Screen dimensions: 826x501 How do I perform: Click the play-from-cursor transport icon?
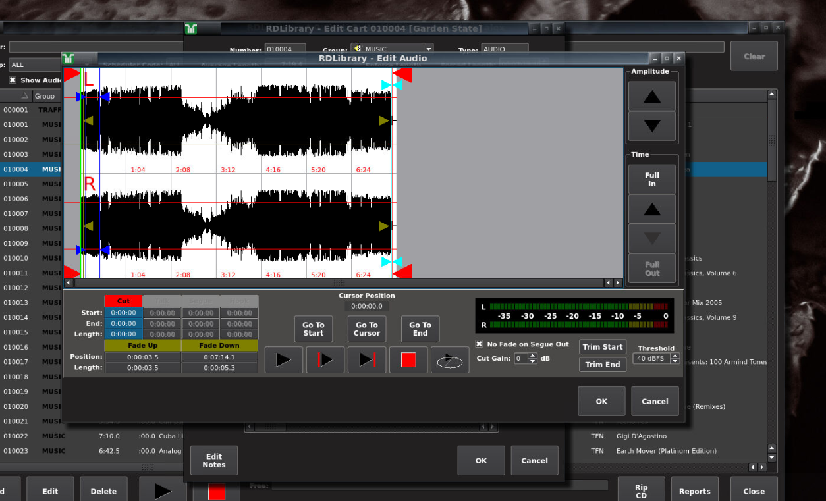325,359
